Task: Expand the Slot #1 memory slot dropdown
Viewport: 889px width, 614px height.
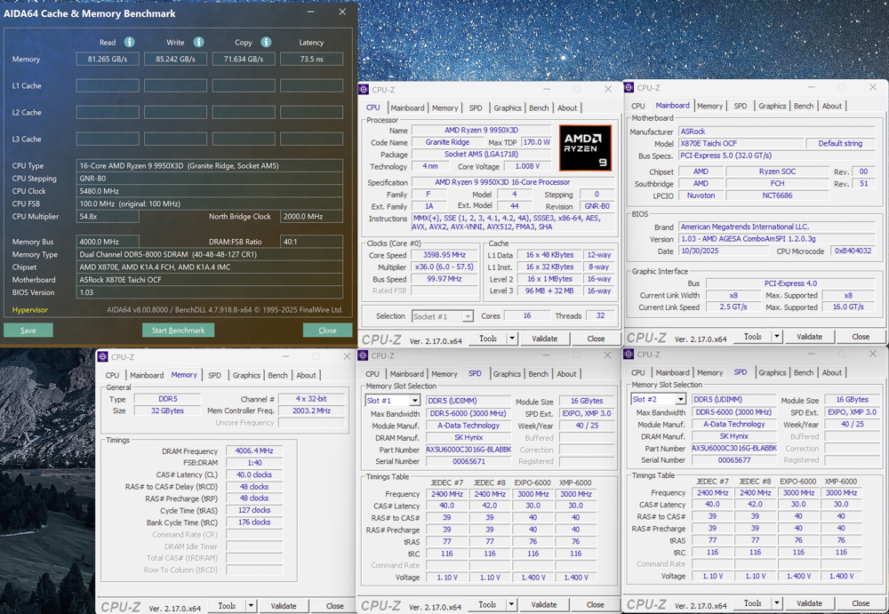Action: [417, 400]
